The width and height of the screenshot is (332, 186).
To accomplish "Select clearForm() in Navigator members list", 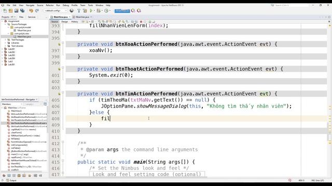I will pos(16,132).
